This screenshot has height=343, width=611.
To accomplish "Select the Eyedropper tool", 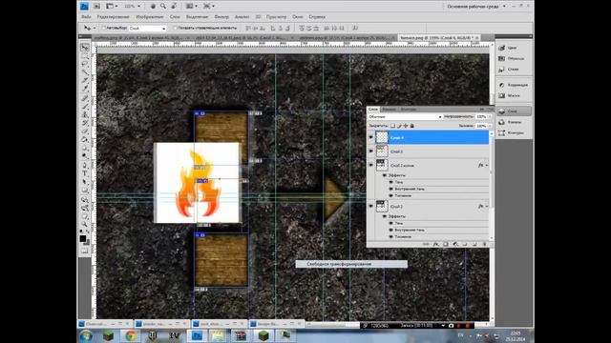I will coord(85,89).
